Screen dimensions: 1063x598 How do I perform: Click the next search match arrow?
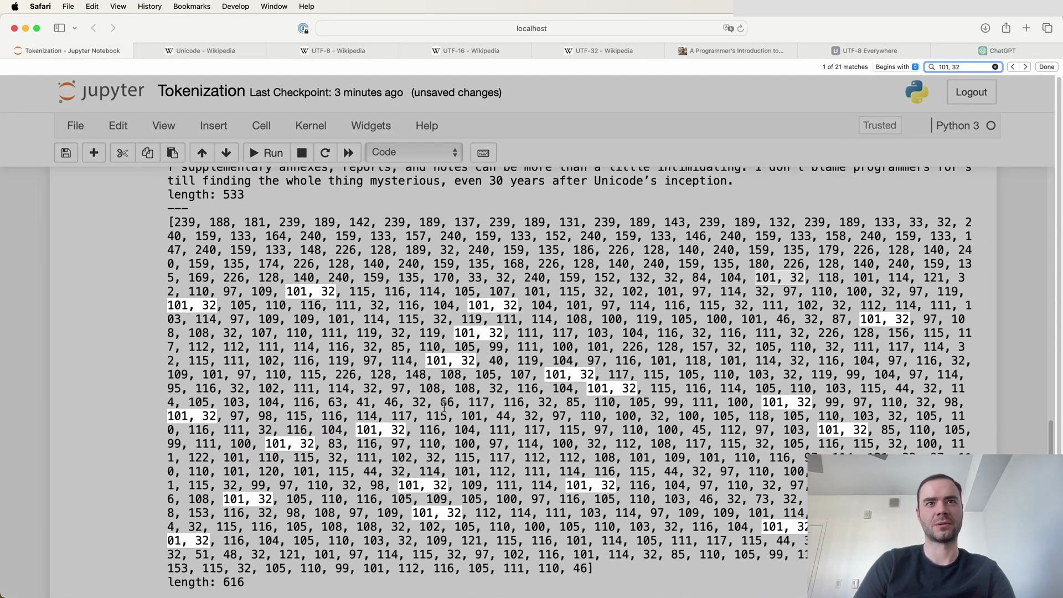pyautogui.click(x=1026, y=67)
